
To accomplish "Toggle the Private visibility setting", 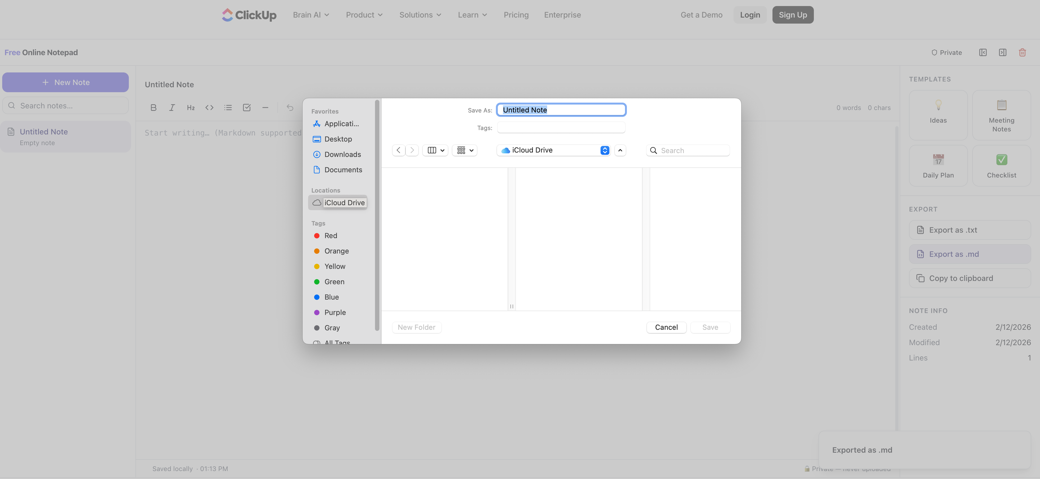I will [946, 53].
